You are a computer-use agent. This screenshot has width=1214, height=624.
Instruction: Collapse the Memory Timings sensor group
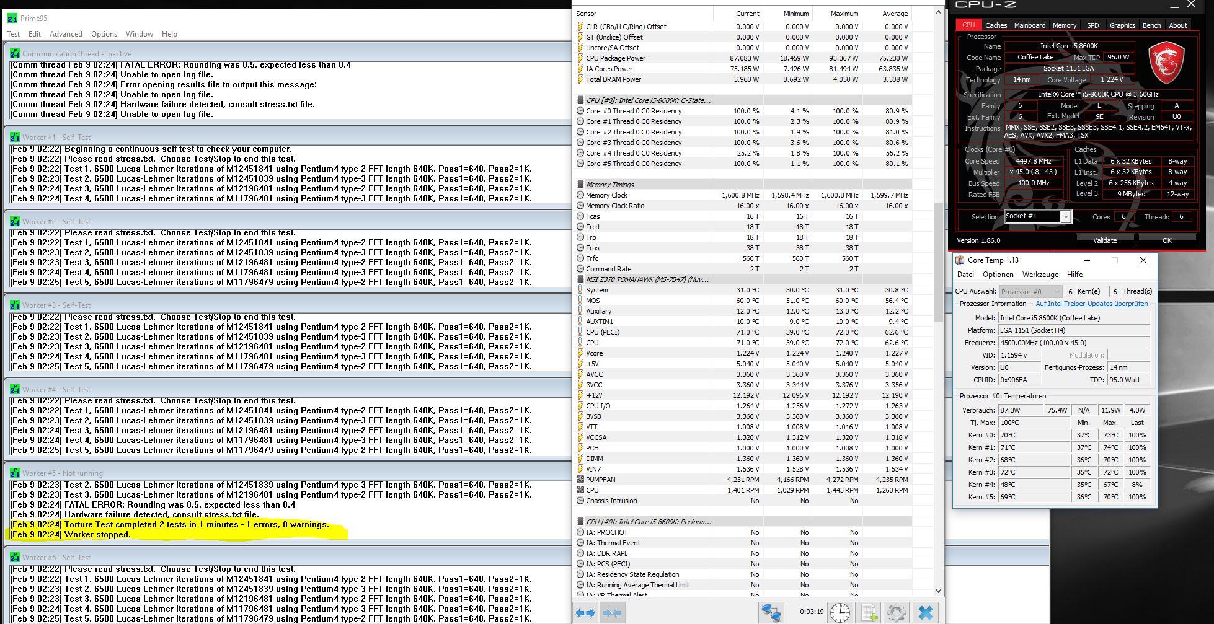[x=580, y=185]
